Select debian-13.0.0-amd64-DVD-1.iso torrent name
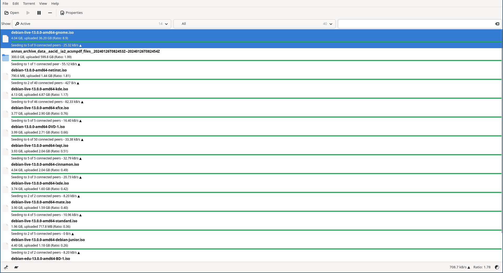The image size is (503, 273). pos(38,127)
